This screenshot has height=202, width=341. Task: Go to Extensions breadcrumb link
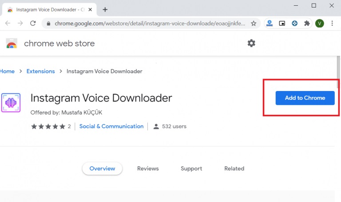40,71
